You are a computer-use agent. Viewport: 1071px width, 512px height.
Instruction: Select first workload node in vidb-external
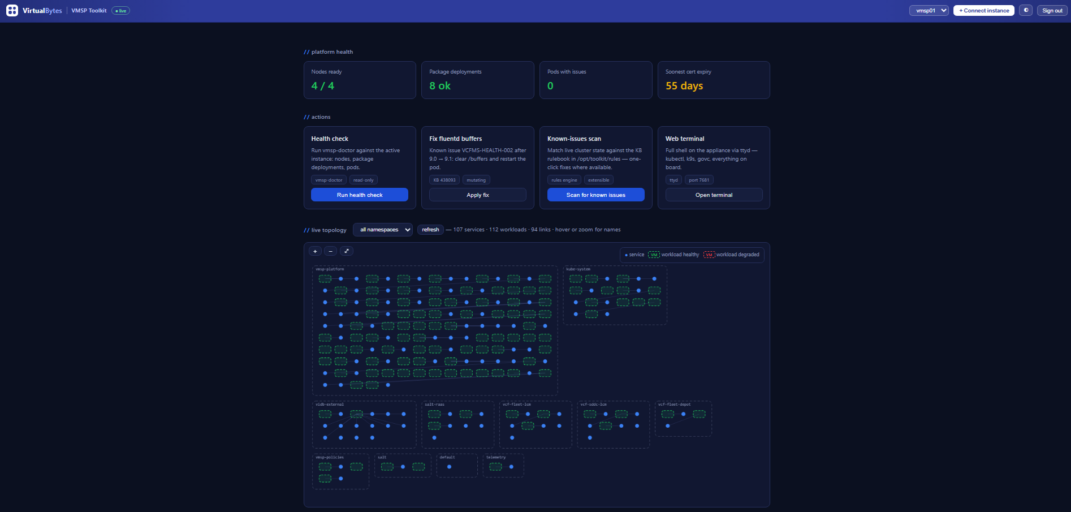(325, 414)
